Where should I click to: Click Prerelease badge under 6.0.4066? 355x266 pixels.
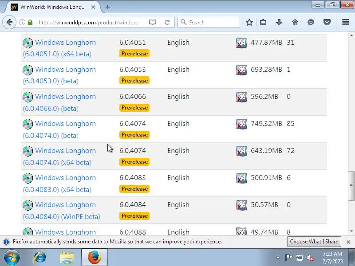(134, 108)
